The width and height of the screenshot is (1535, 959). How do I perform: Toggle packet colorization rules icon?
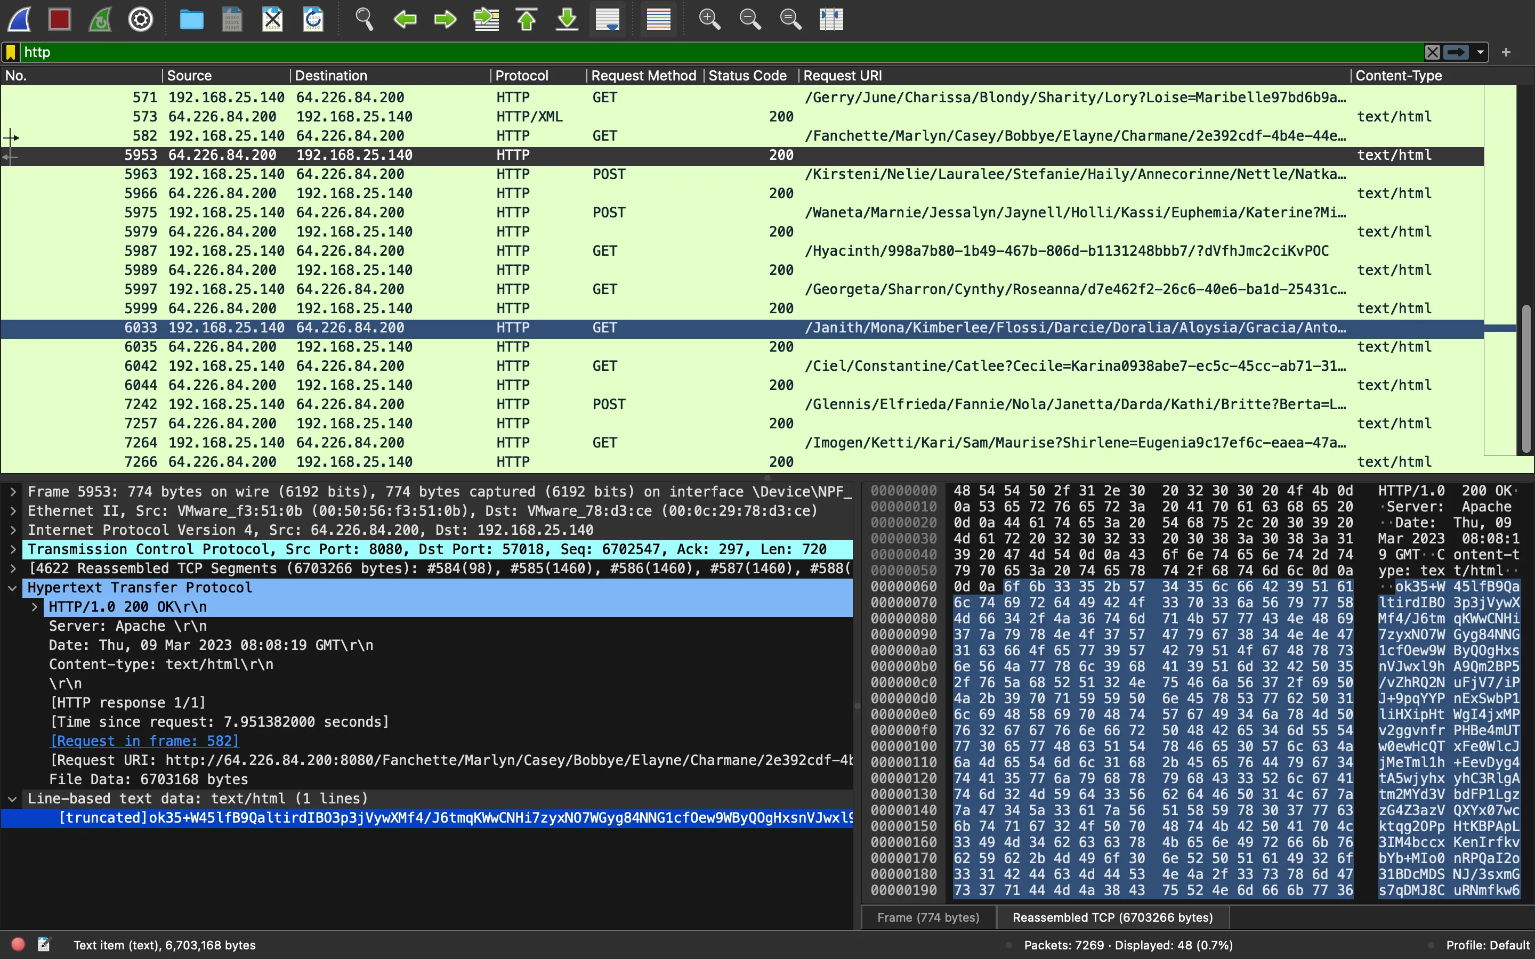pyautogui.click(x=658, y=19)
